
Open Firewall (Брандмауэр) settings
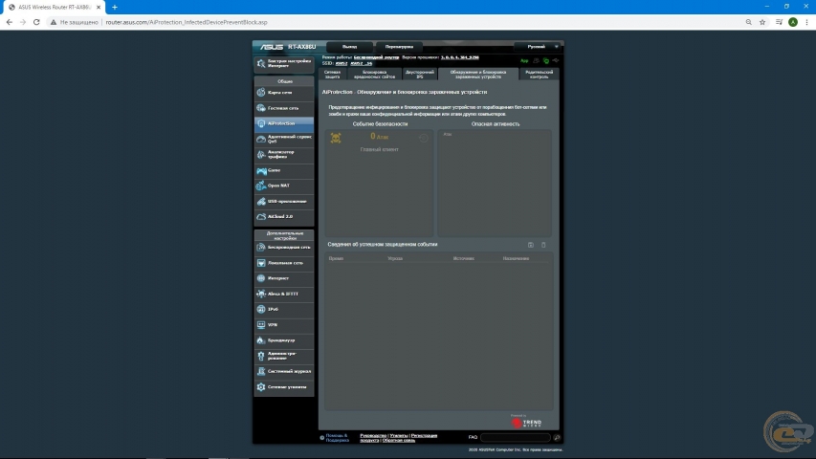[283, 340]
